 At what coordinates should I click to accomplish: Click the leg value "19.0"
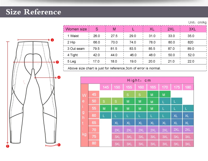pyautogui.click(x=133, y=61)
